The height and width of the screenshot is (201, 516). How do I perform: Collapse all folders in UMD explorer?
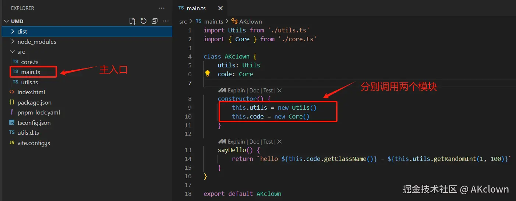[x=155, y=21]
